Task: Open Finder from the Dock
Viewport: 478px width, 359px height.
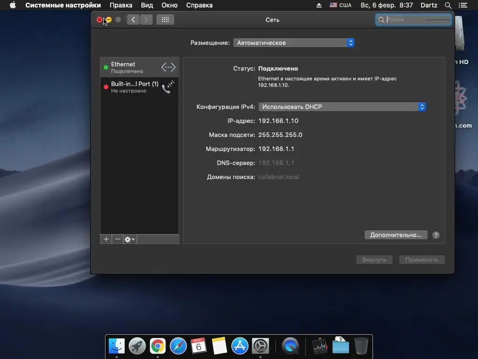Action: 116,346
